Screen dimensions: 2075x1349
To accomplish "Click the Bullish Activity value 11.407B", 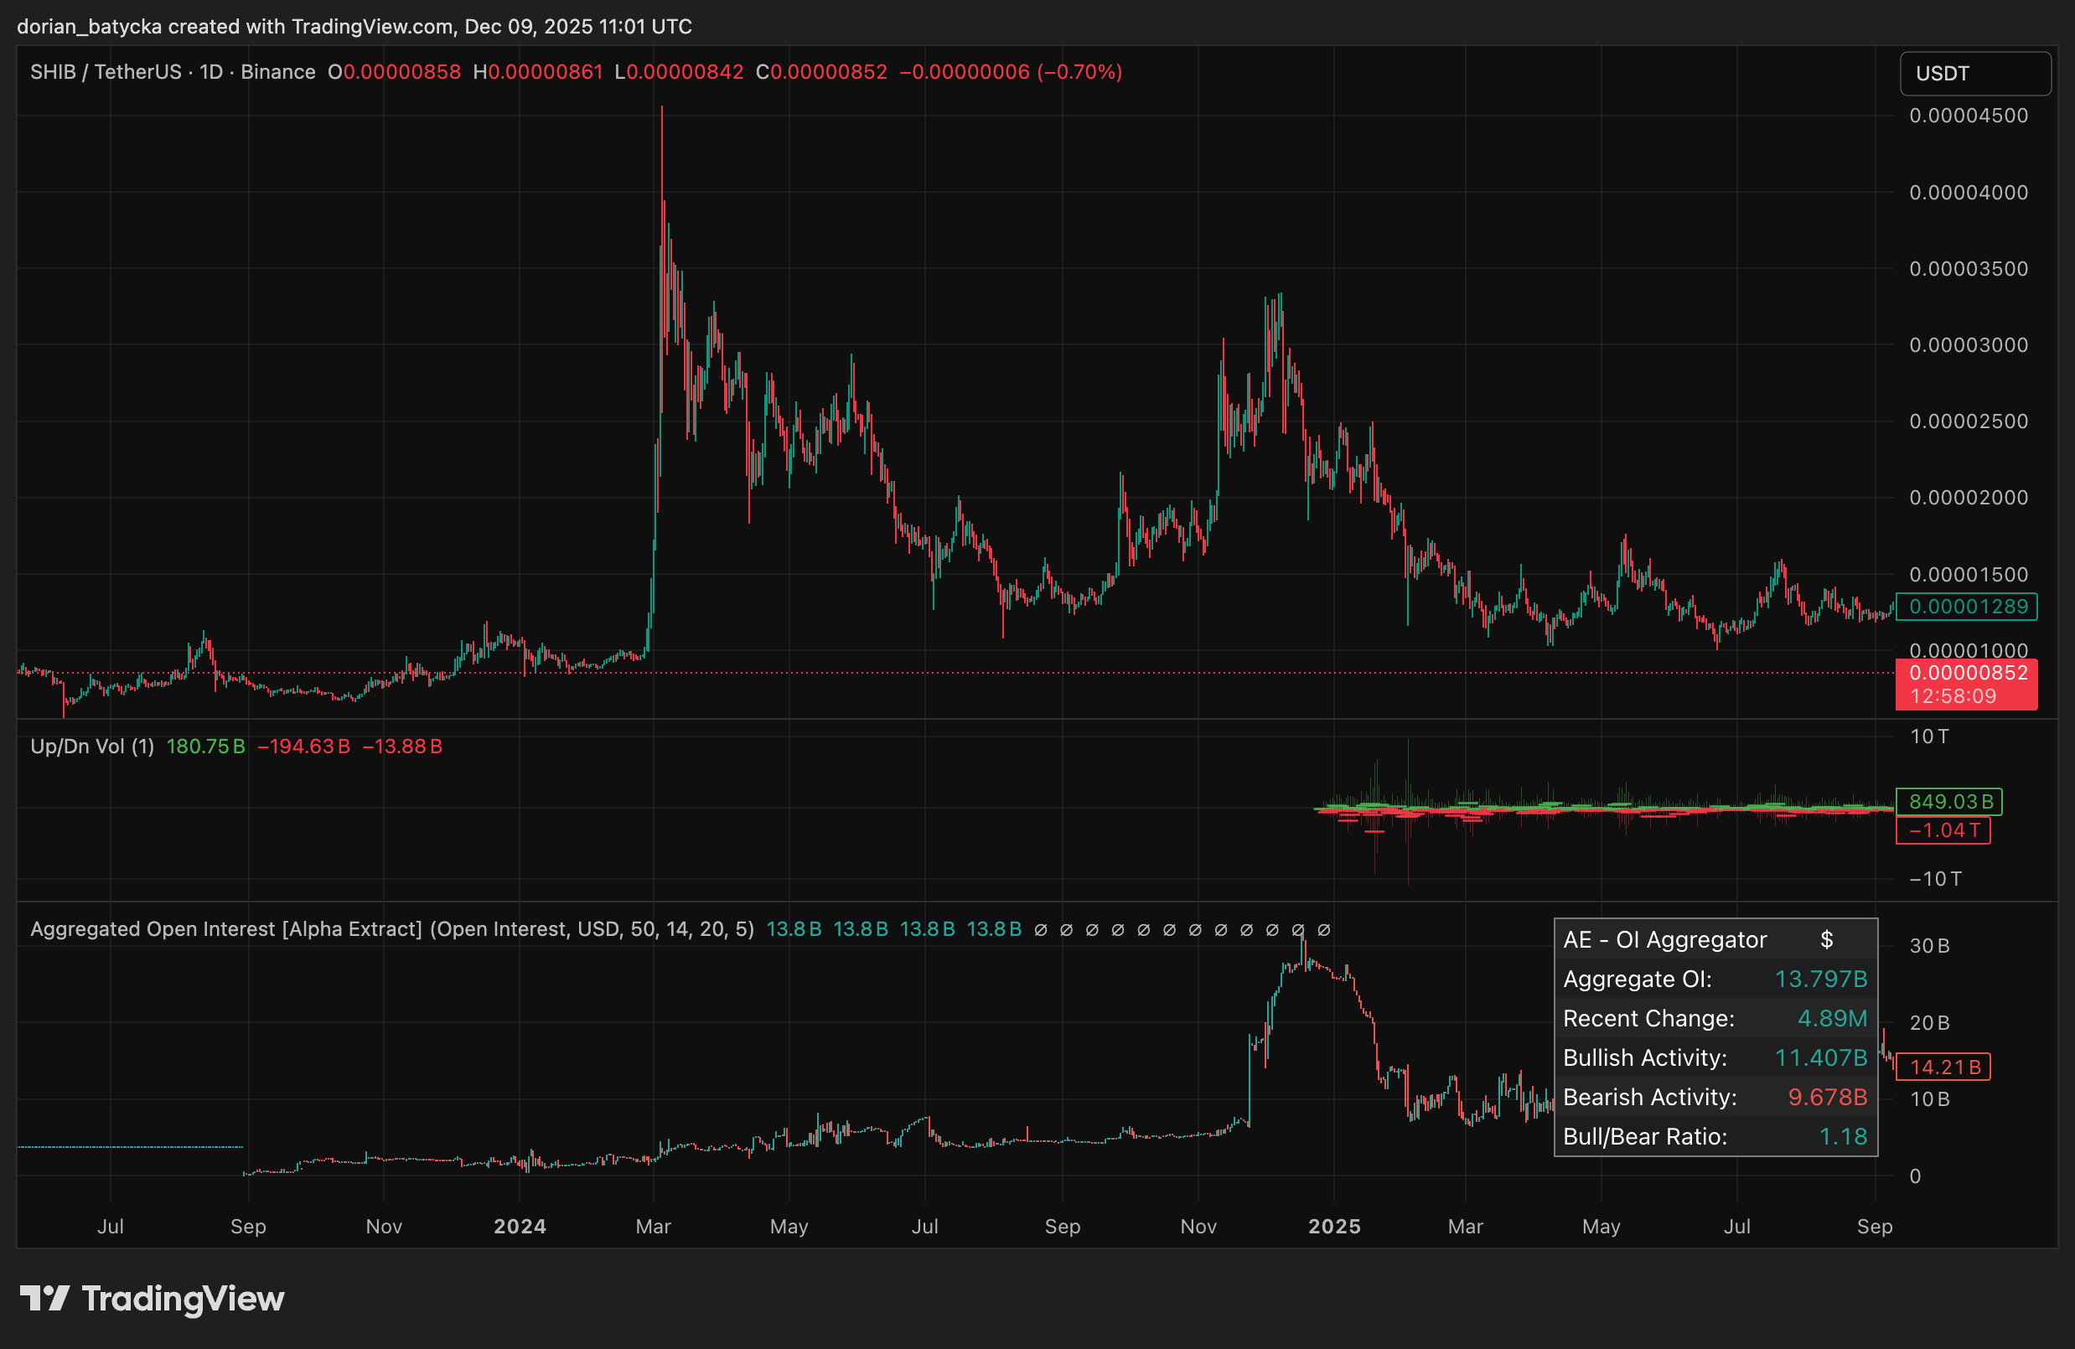I will click(x=1820, y=1058).
